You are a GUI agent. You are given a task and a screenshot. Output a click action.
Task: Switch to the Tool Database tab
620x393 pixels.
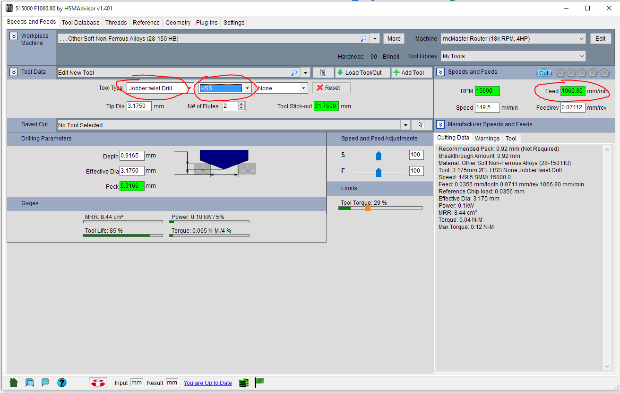click(81, 22)
